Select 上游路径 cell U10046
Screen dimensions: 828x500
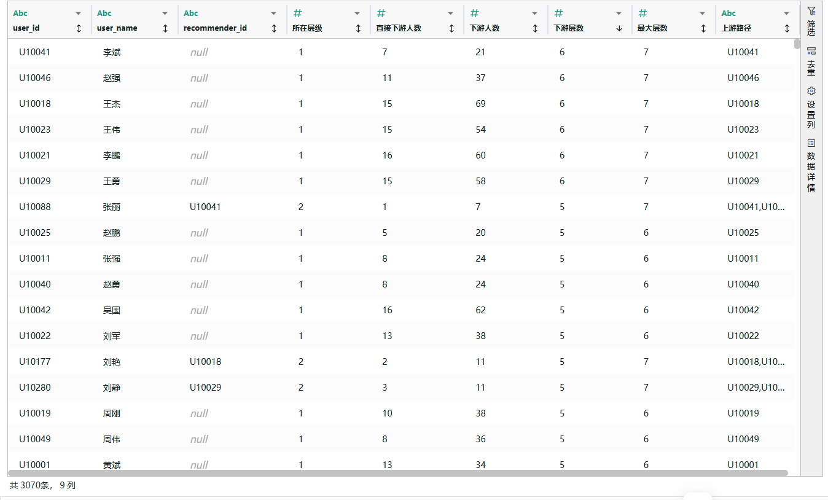pos(743,78)
